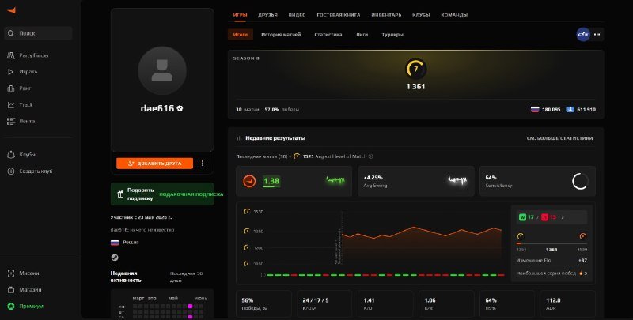Click the 24 / 17 / 5 K/D/A card

coord(324,304)
